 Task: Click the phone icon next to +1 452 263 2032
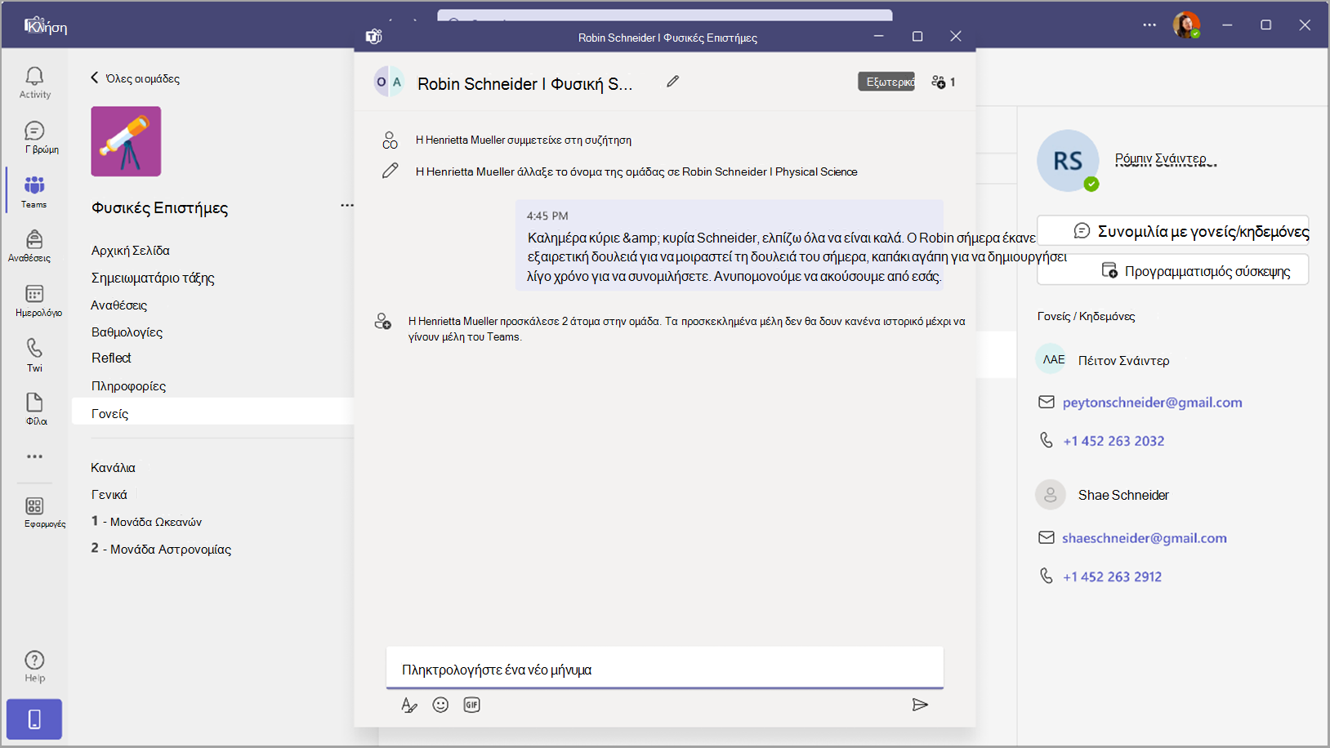coord(1047,440)
